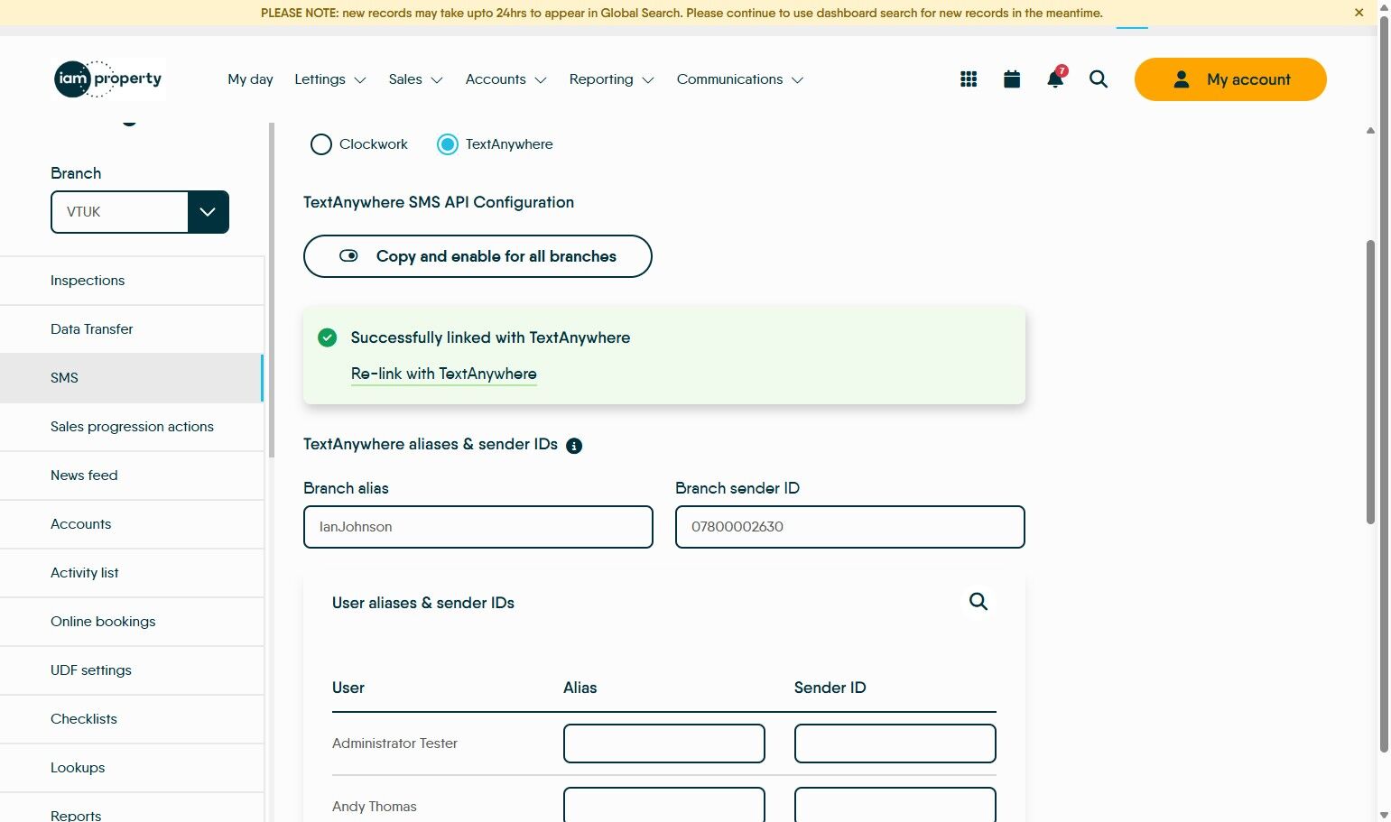The width and height of the screenshot is (1391, 822).
Task: Open News feed settings
Action: pyautogui.click(x=132, y=476)
